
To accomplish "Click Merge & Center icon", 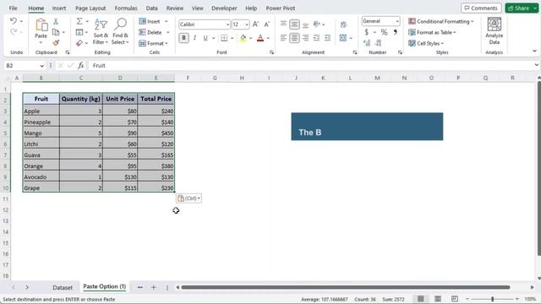I will (343, 37).
